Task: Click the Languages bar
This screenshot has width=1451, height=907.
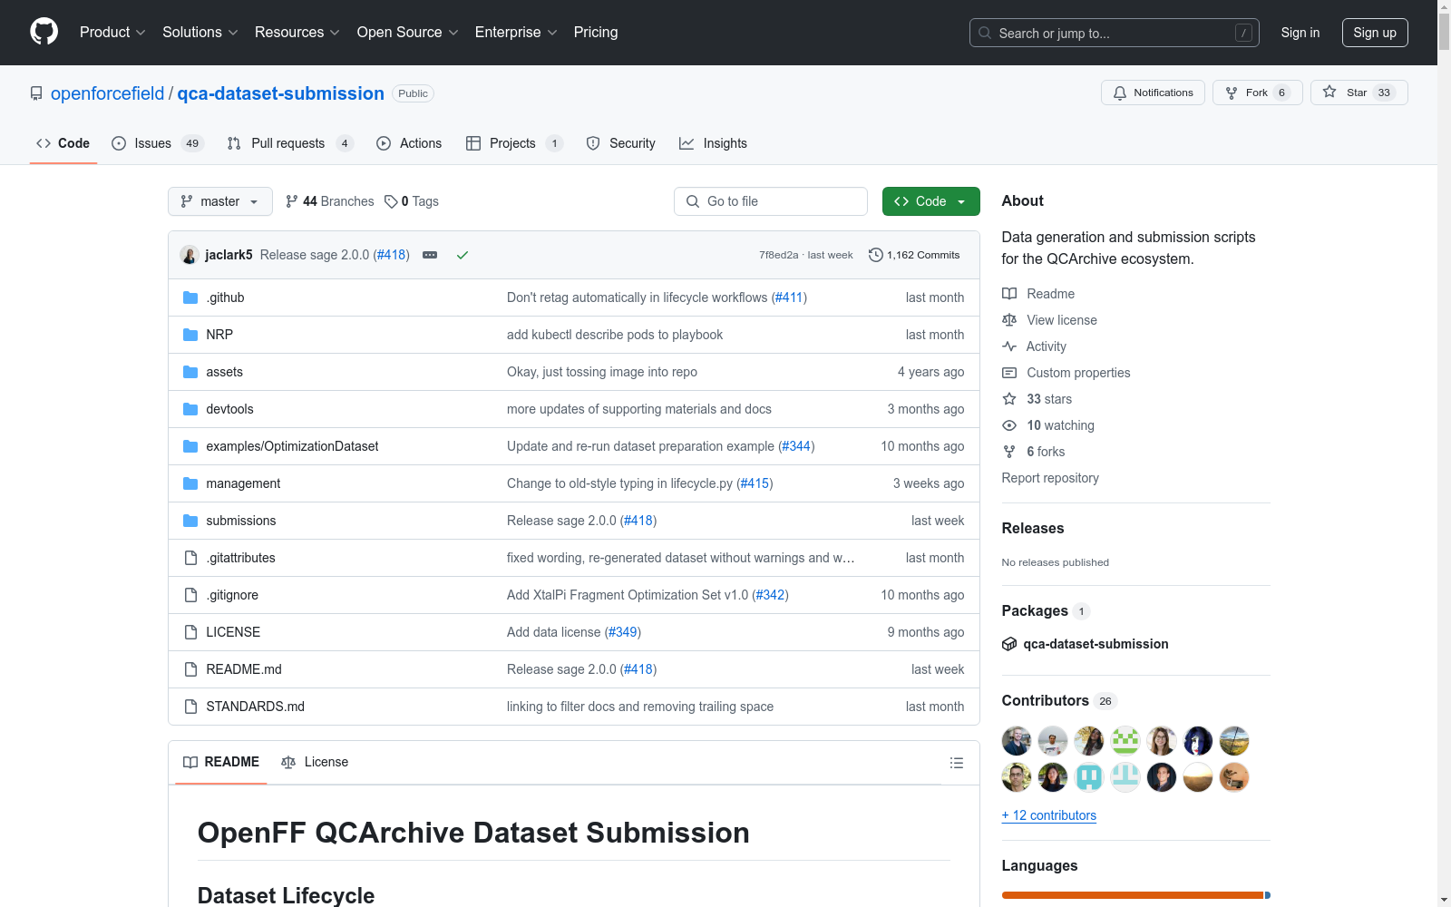Action: click(x=1136, y=895)
